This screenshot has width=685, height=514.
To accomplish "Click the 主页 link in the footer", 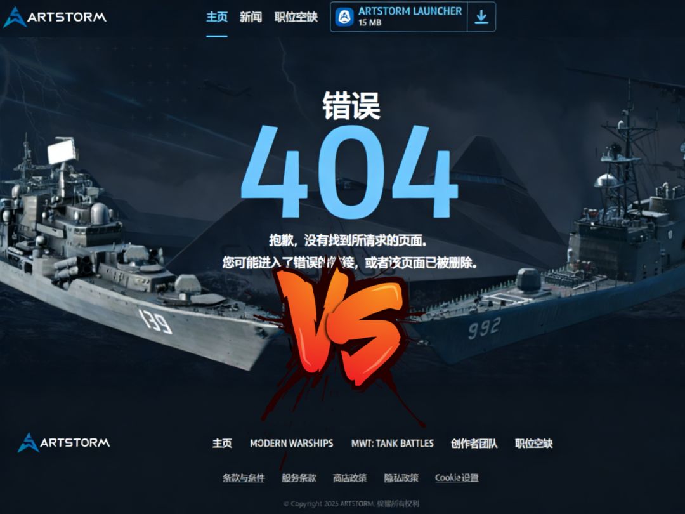I will coord(222,443).
